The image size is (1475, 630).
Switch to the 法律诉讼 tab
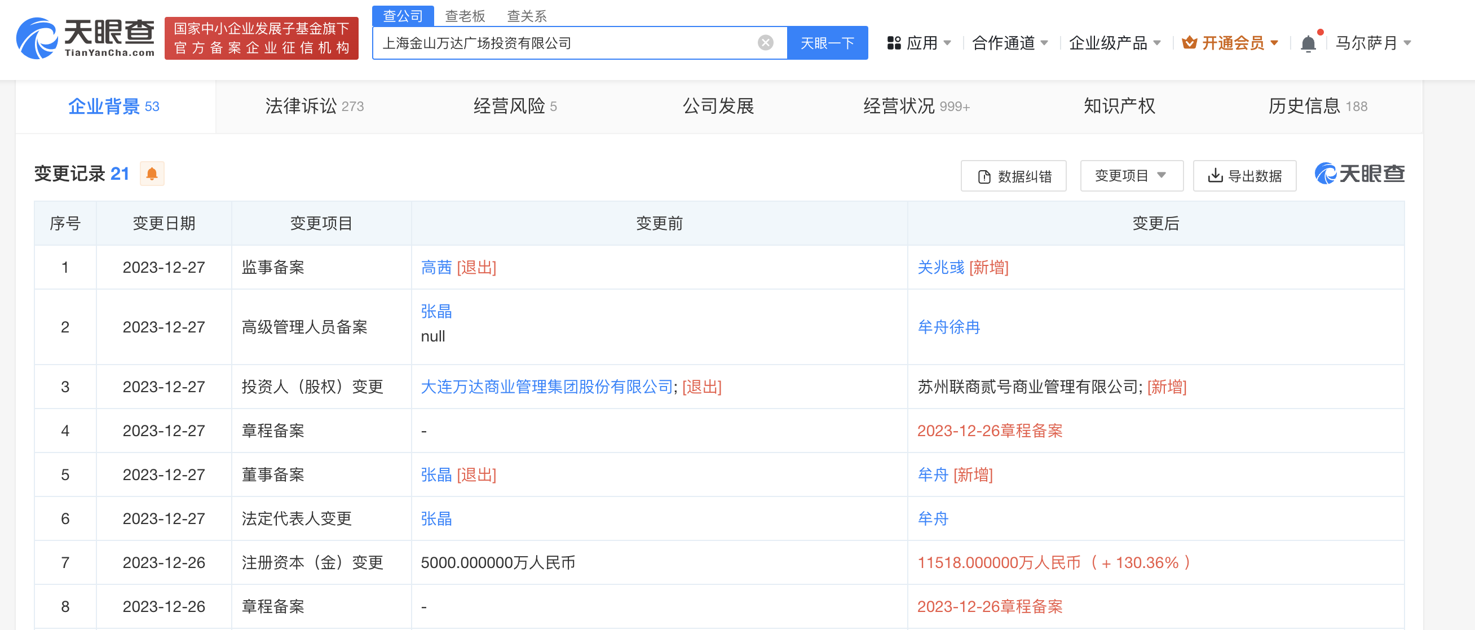(x=314, y=107)
